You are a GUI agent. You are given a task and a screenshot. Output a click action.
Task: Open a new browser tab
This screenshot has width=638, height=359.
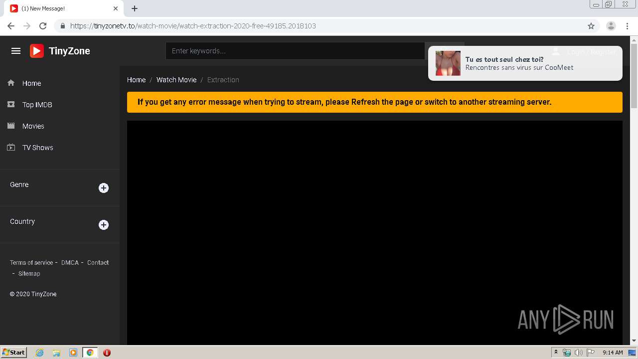click(135, 8)
